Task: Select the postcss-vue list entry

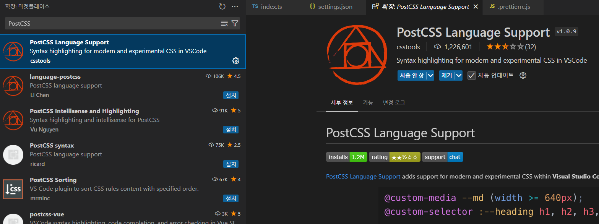Action: tap(123, 215)
